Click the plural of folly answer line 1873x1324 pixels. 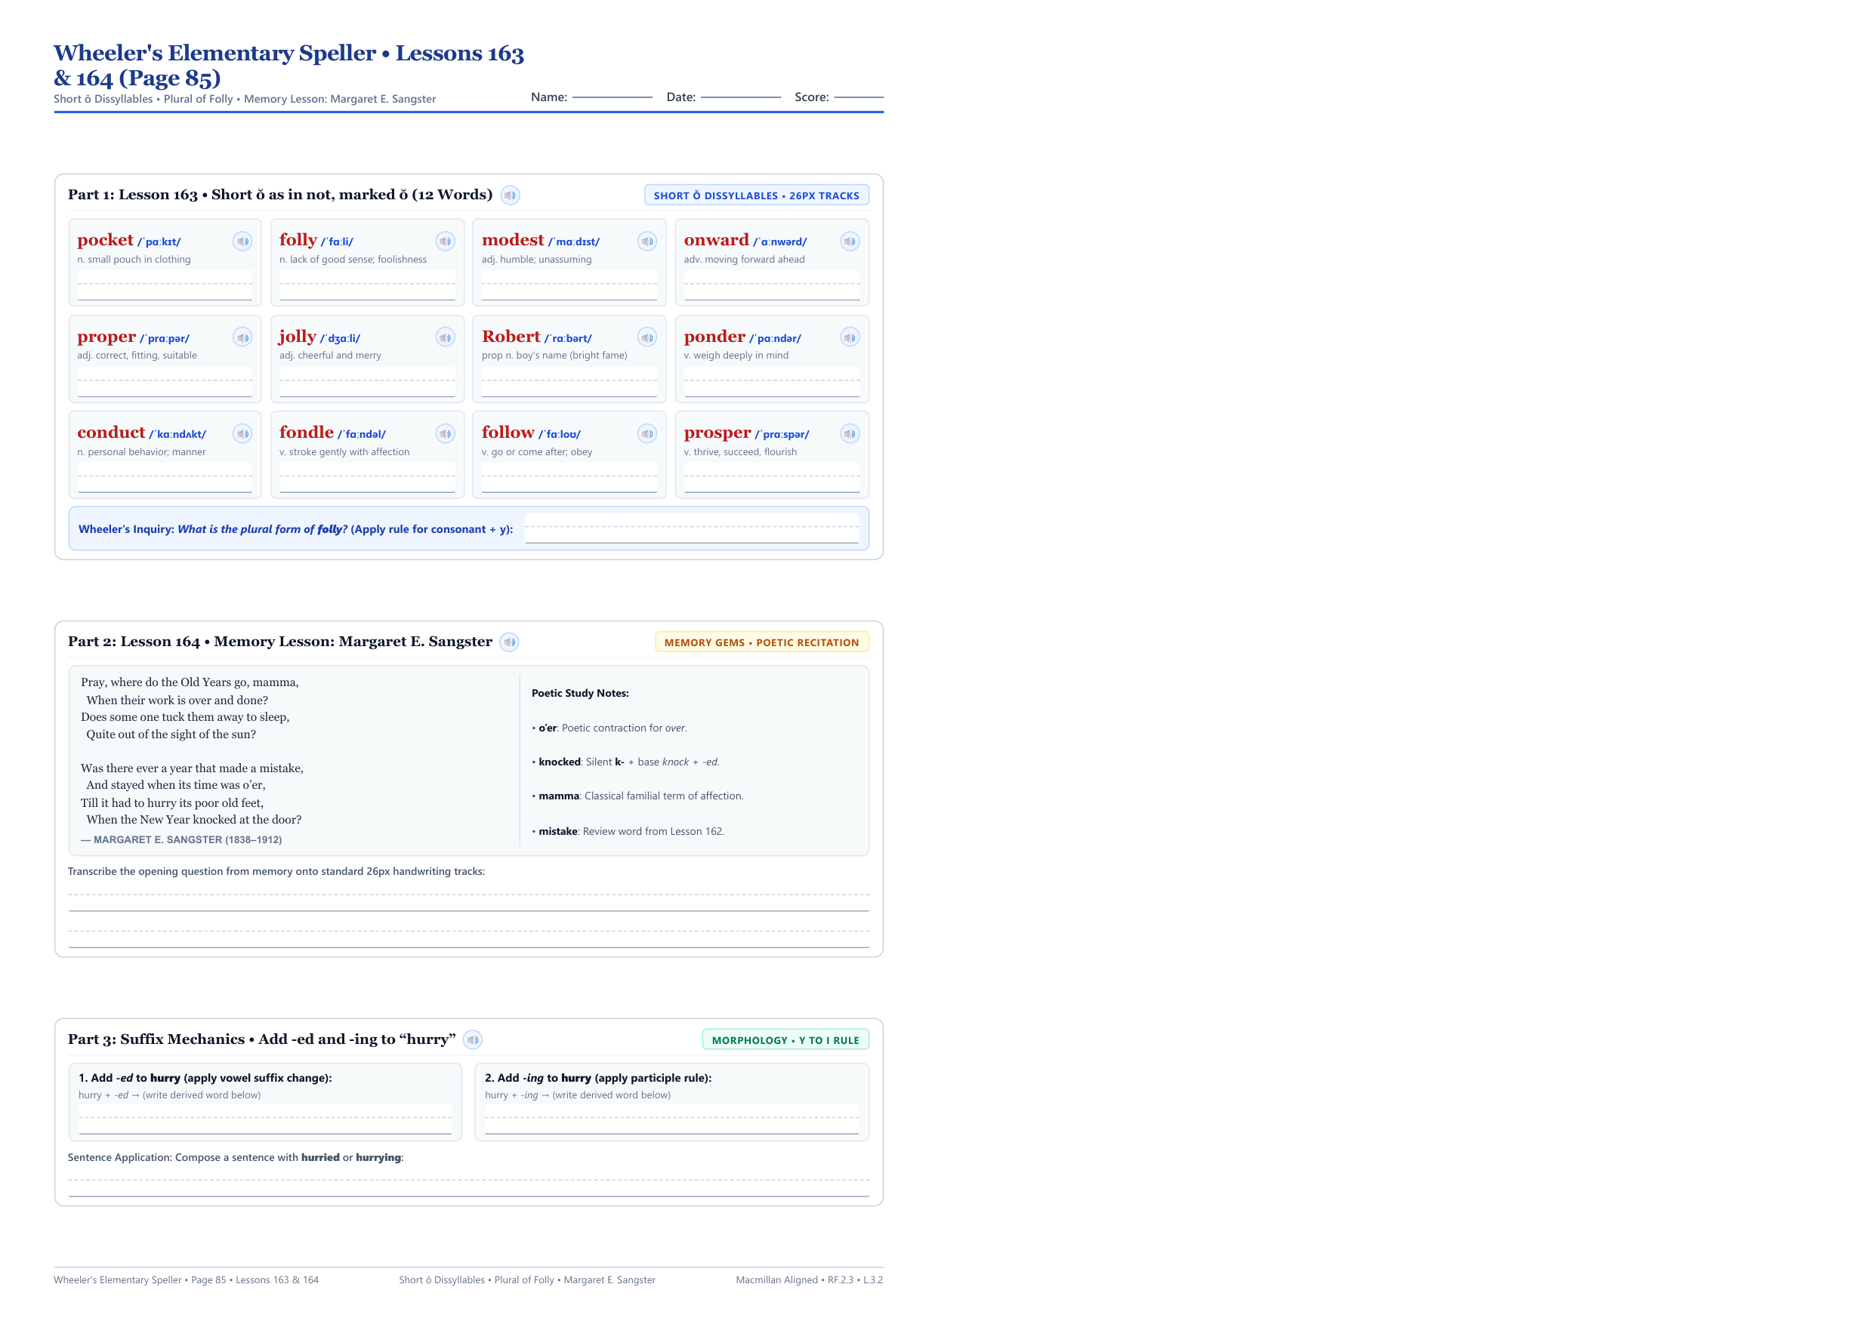(692, 528)
